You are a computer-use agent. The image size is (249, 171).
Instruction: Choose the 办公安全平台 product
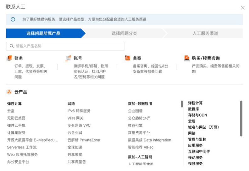tap(18, 162)
